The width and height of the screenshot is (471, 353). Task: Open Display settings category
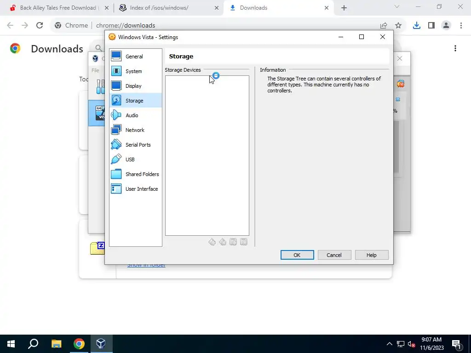coord(136,86)
